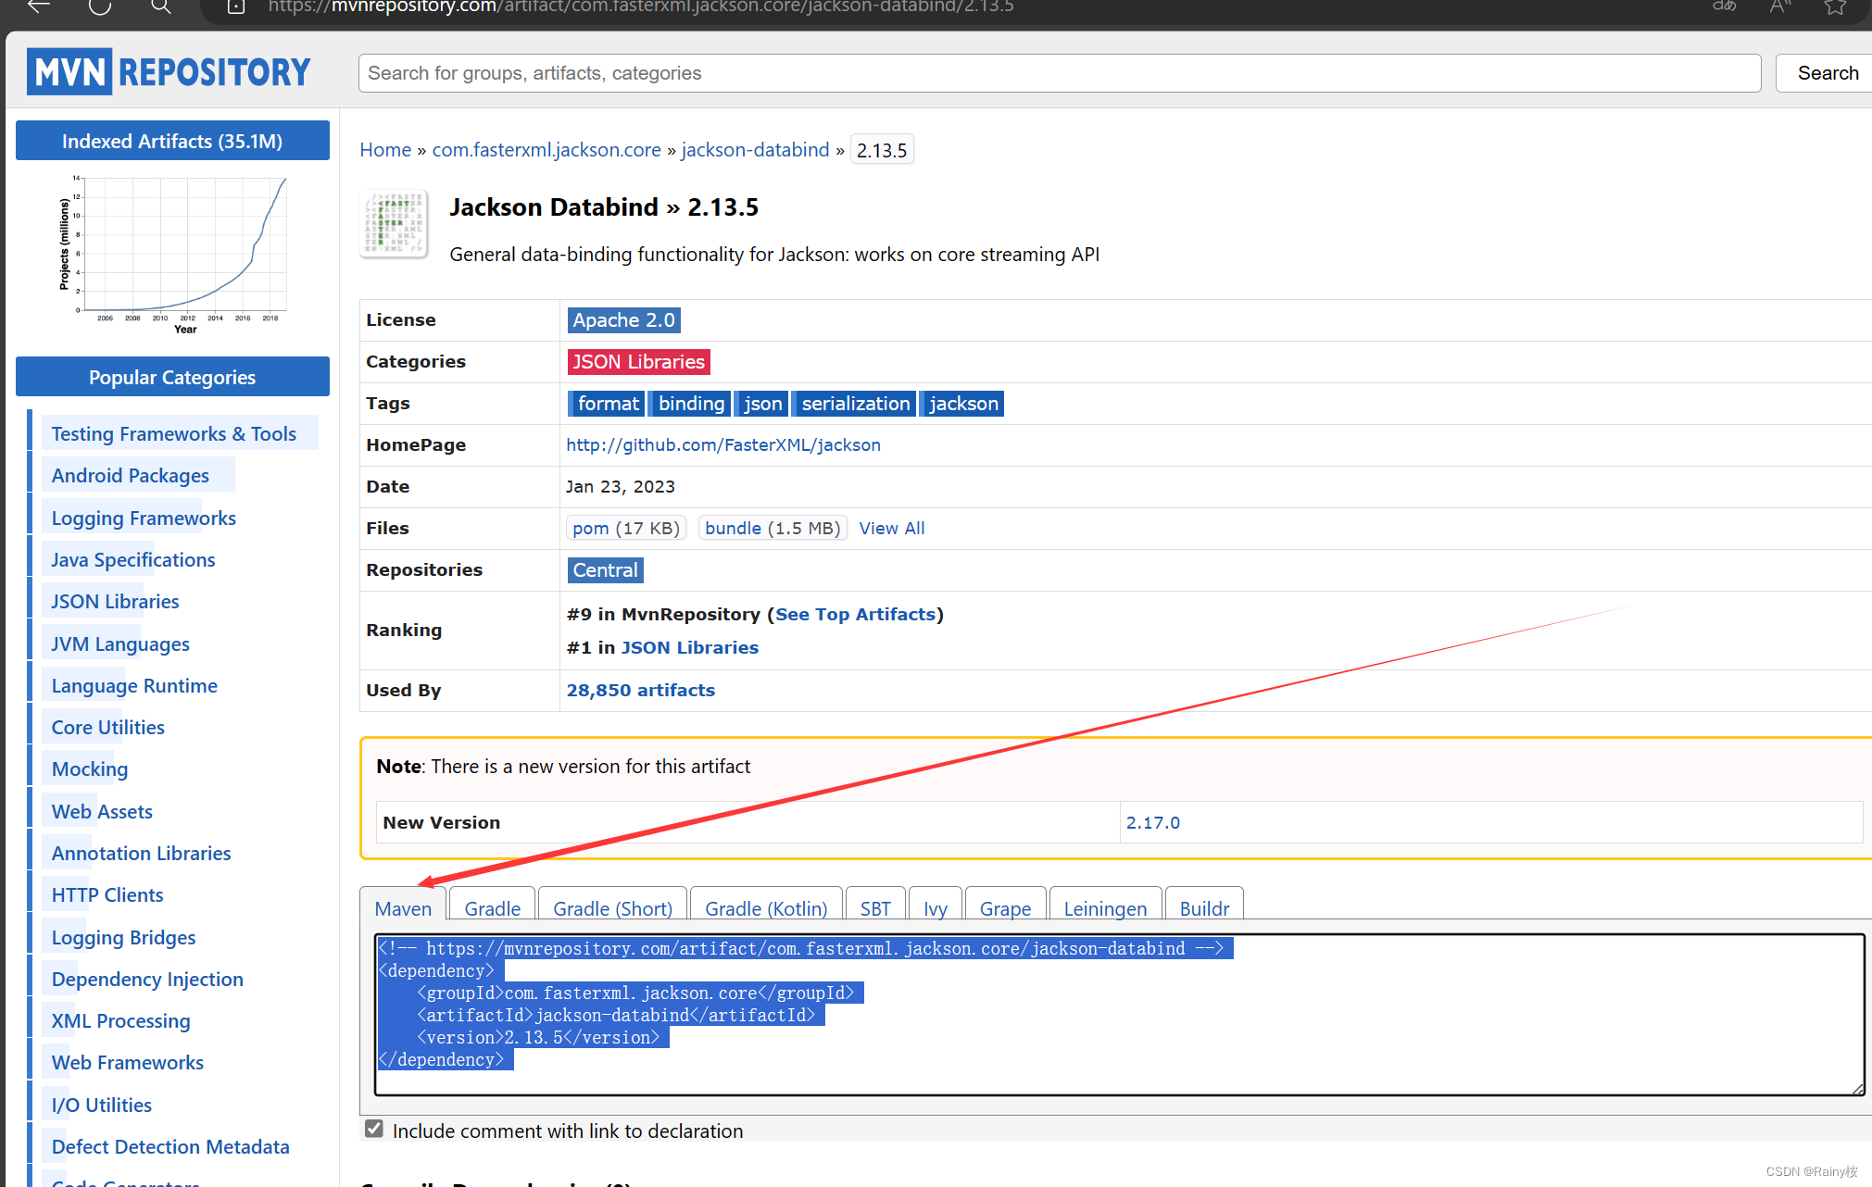Image resolution: width=1872 pixels, height=1187 pixels.
Task: Click View All files link
Action: pos(891,528)
